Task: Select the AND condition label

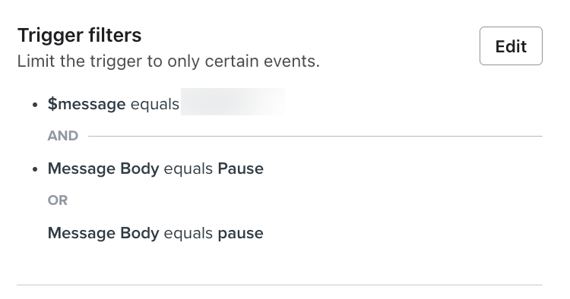Action: [63, 136]
